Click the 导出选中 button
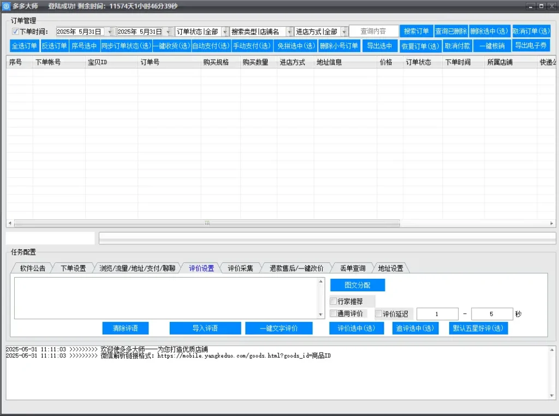The height and width of the screenshot is (416, 559). [x=380, y=46]
